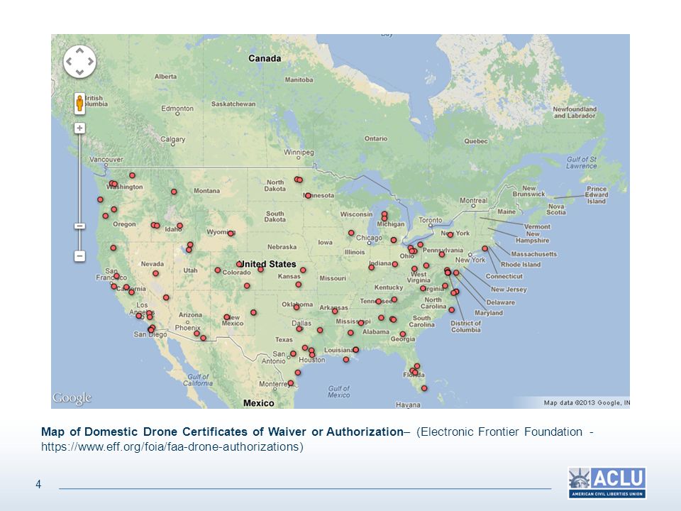Click the slide page number 4
The image size is (681, 511).
point(38,484)
